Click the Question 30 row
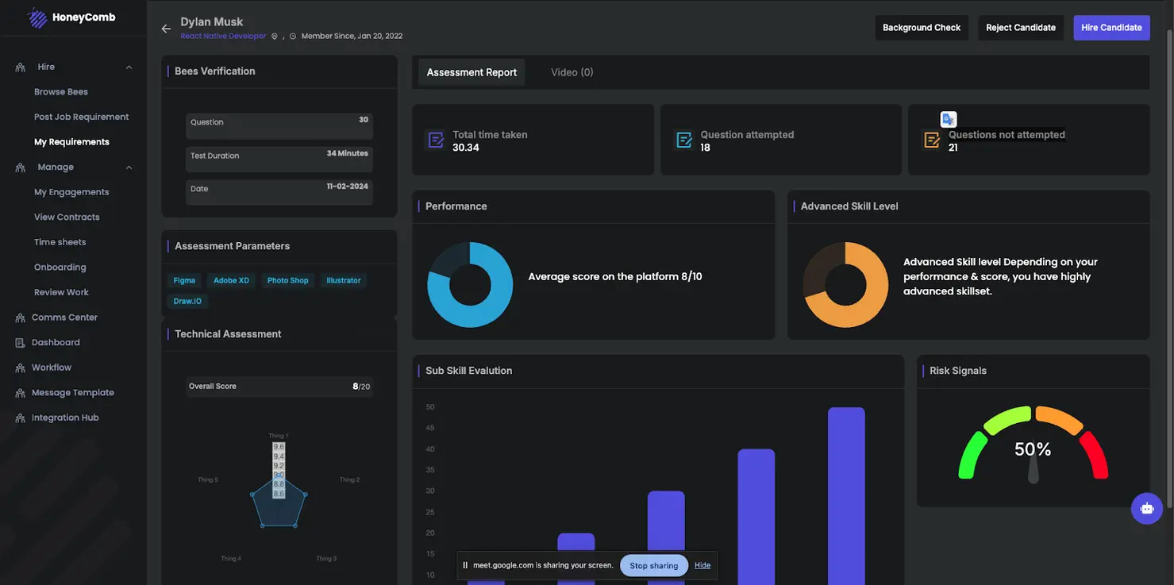 [x=279, y=126]
